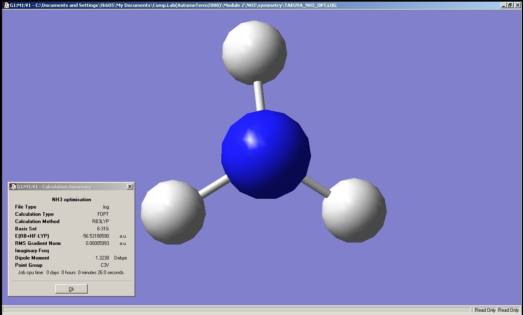
Task: Click the E(RB+HF-LYP) energy value
Action: (95, 236)
